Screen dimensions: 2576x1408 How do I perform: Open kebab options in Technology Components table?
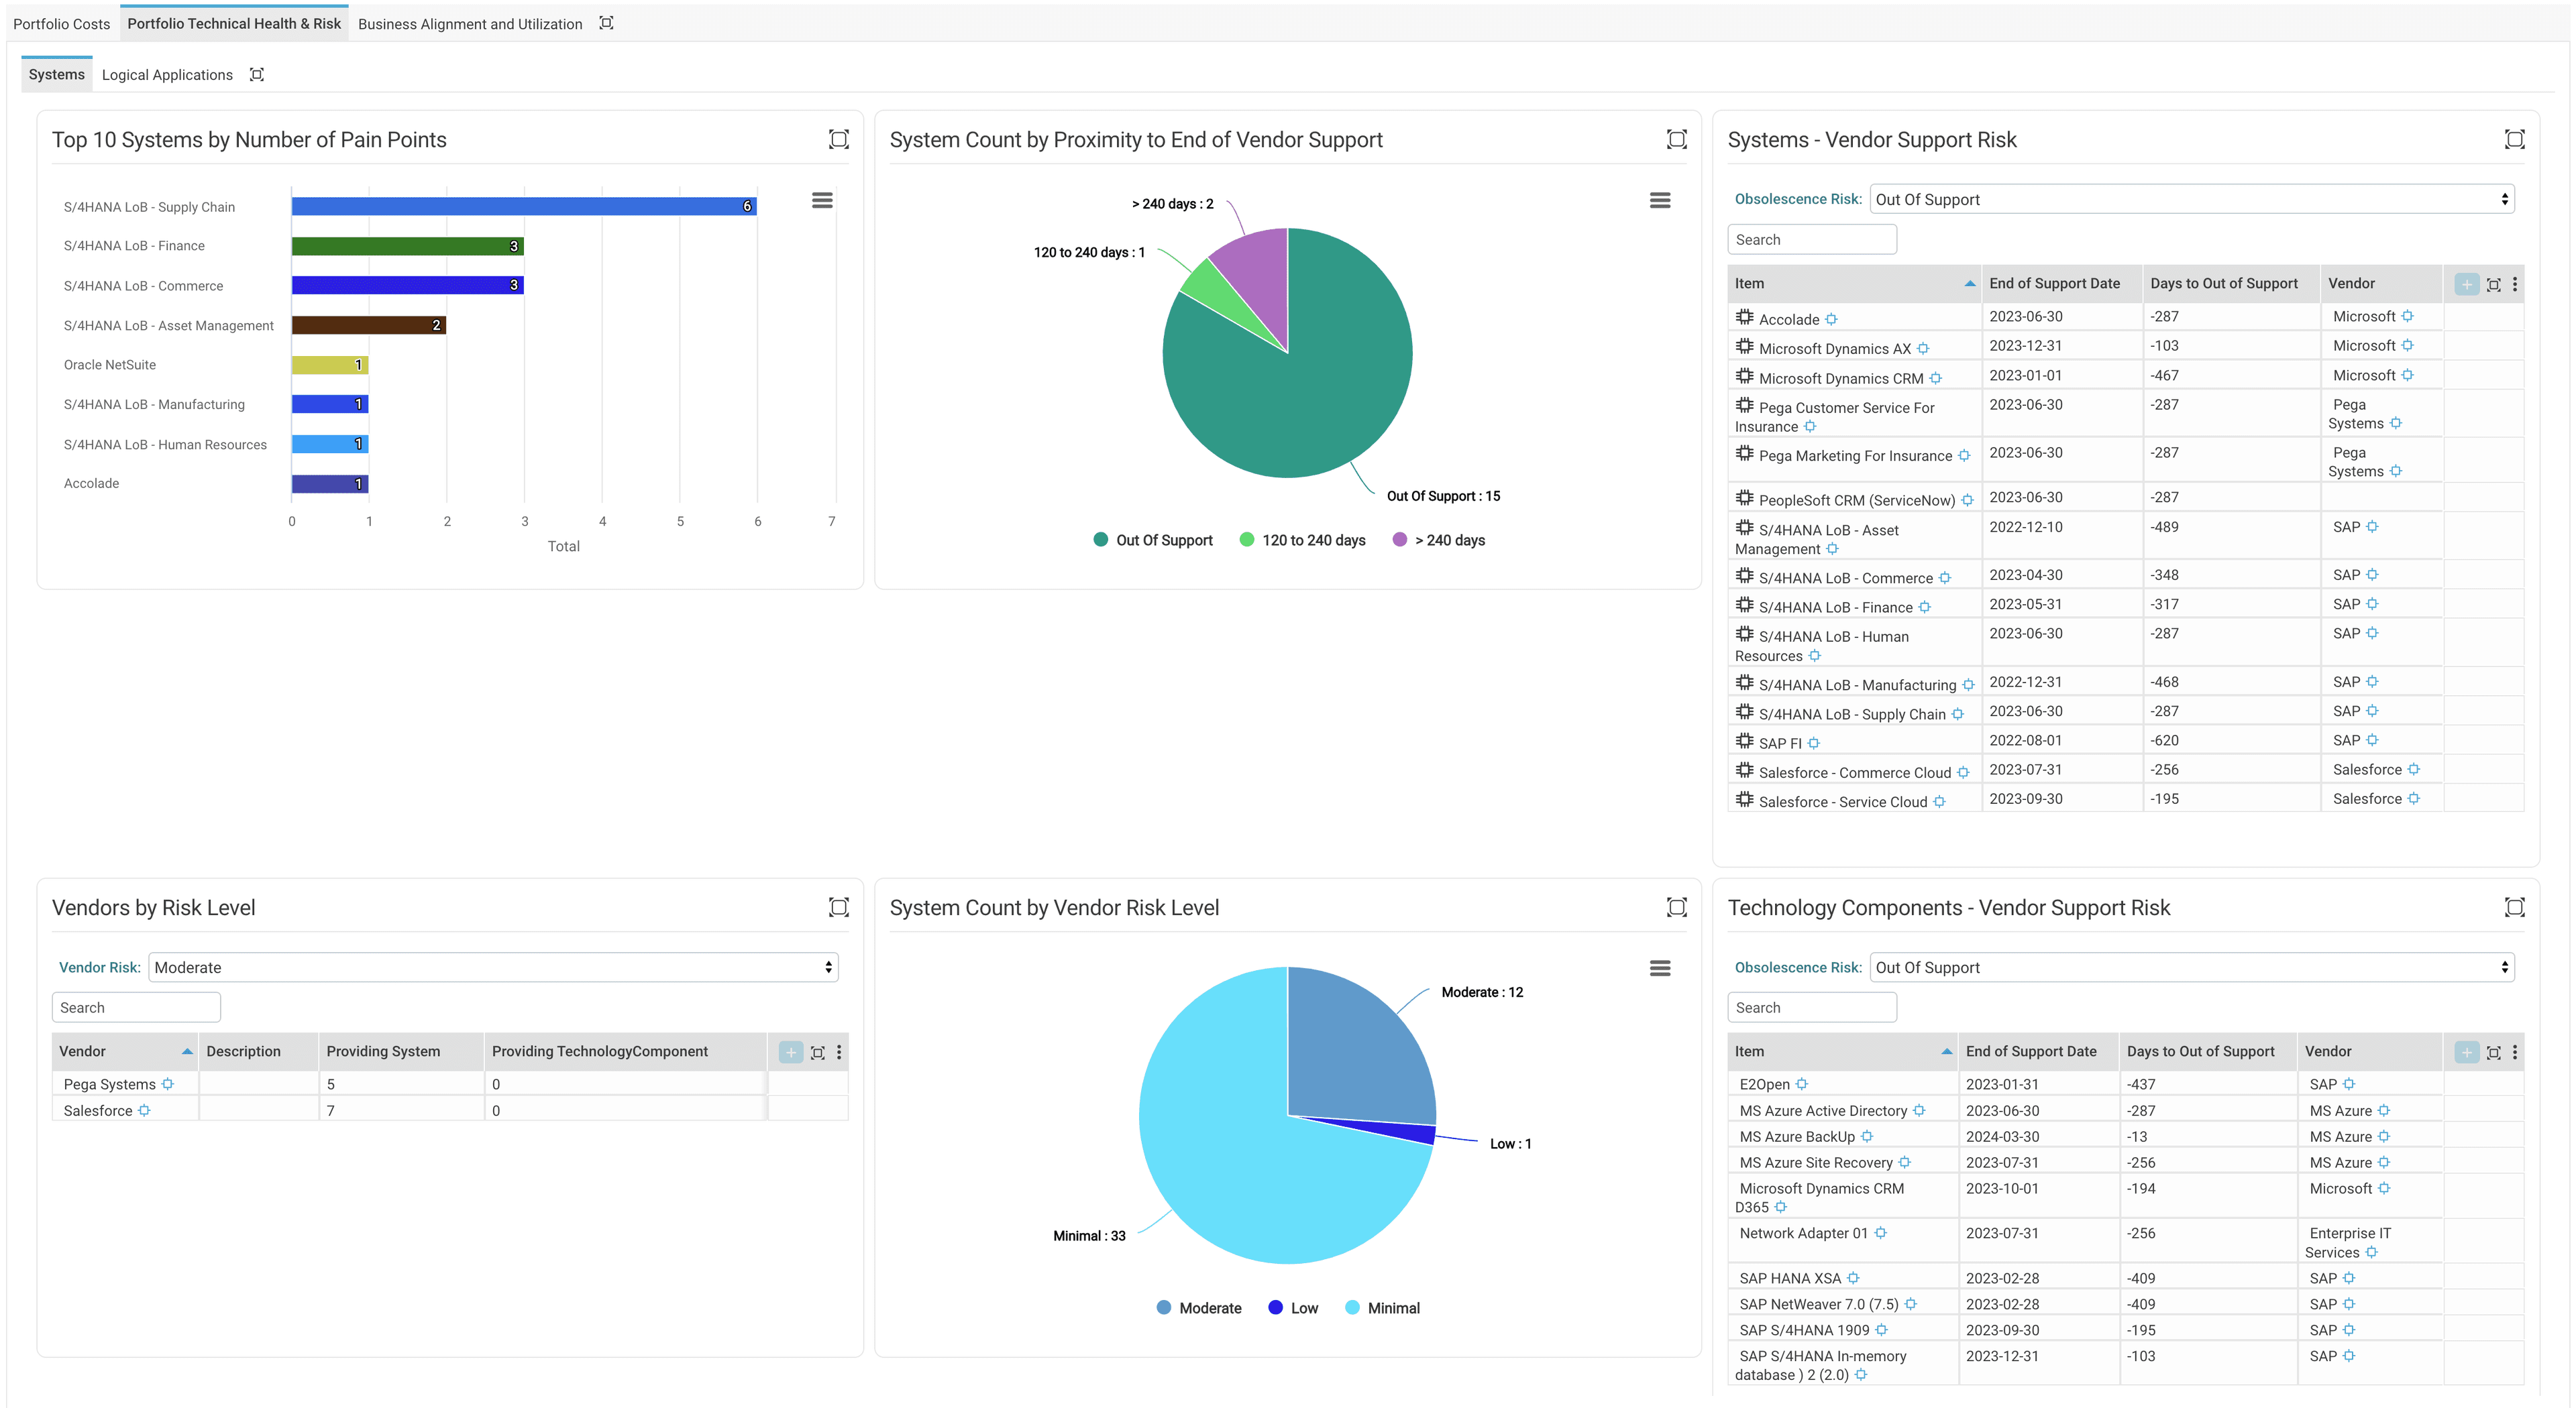[2515, 1052]
